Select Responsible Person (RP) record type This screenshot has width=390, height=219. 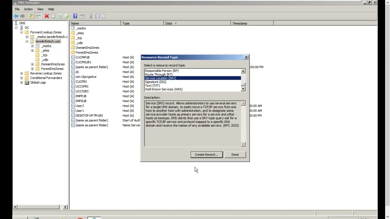pyautogui.click(x=193, y=71)
